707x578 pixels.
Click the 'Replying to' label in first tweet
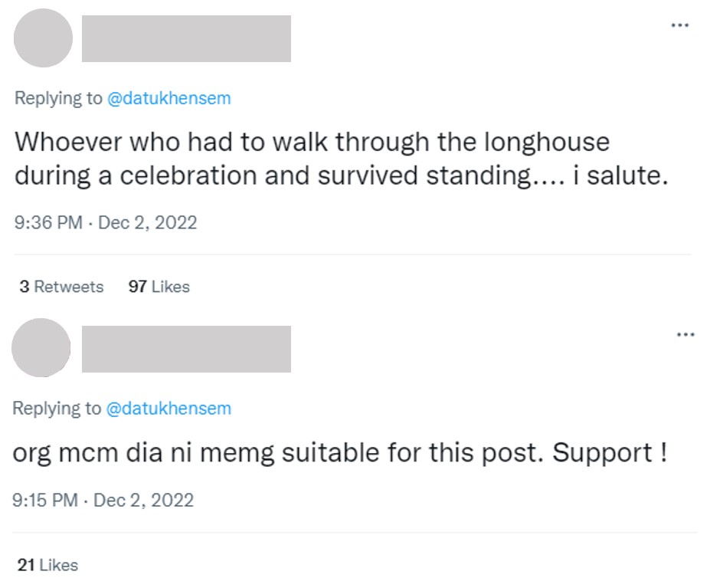tap(58, 98)
